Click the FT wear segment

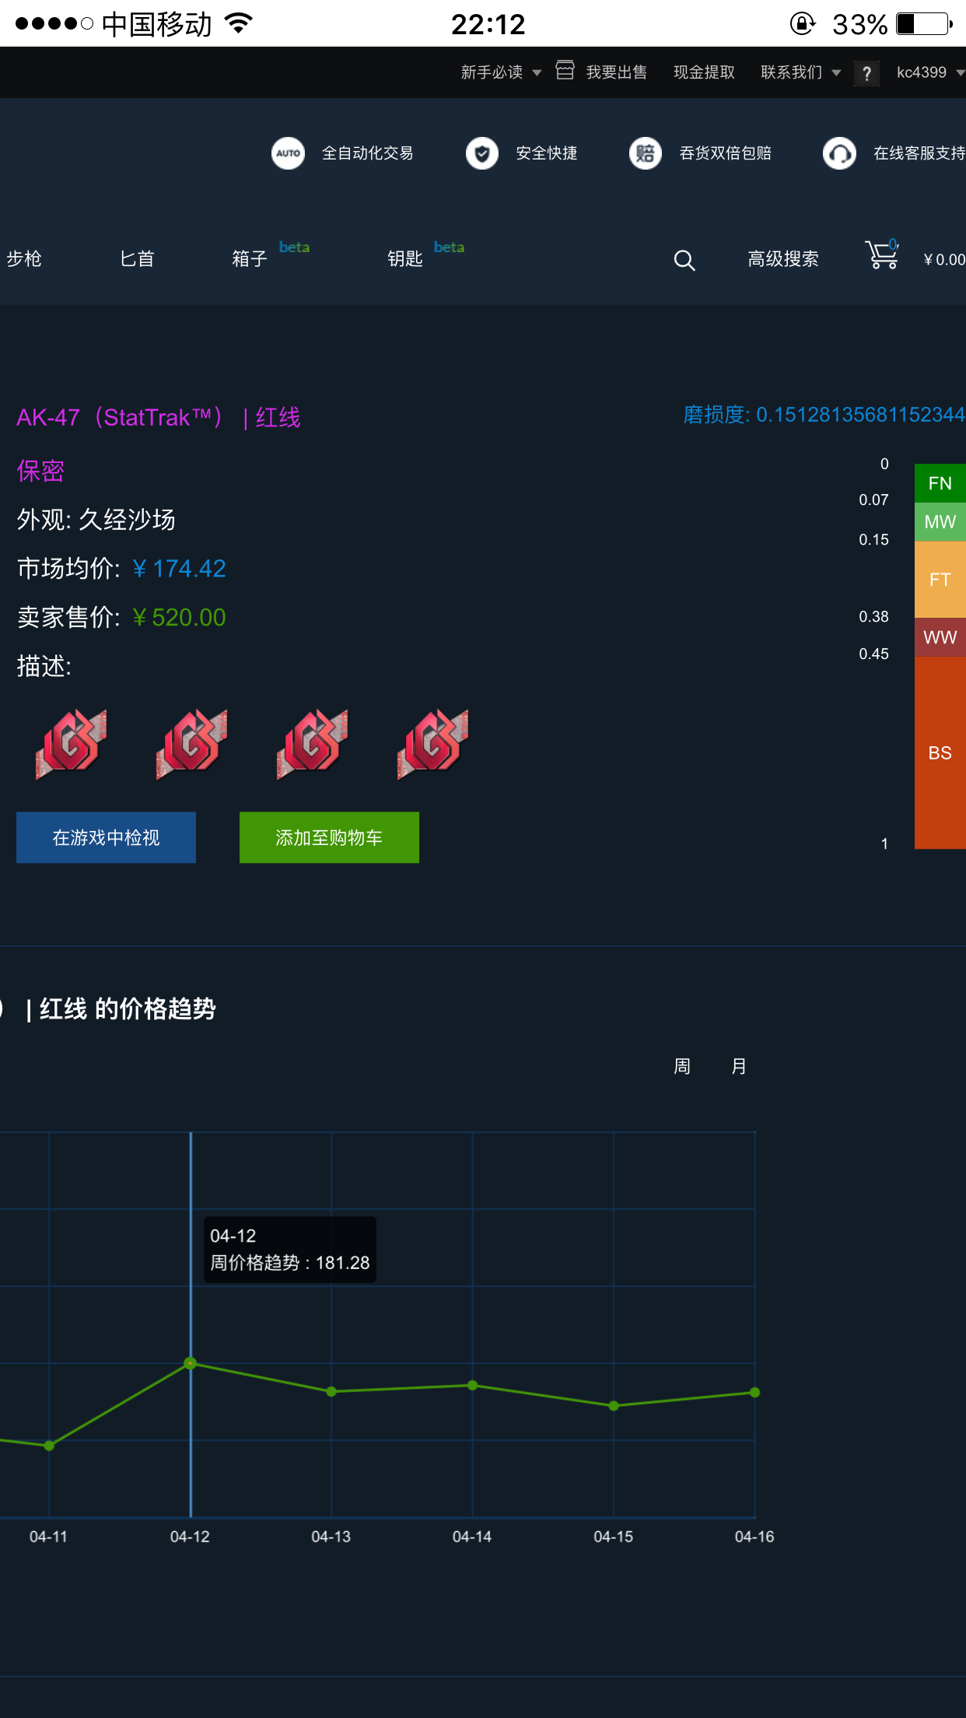click(940, 579)
